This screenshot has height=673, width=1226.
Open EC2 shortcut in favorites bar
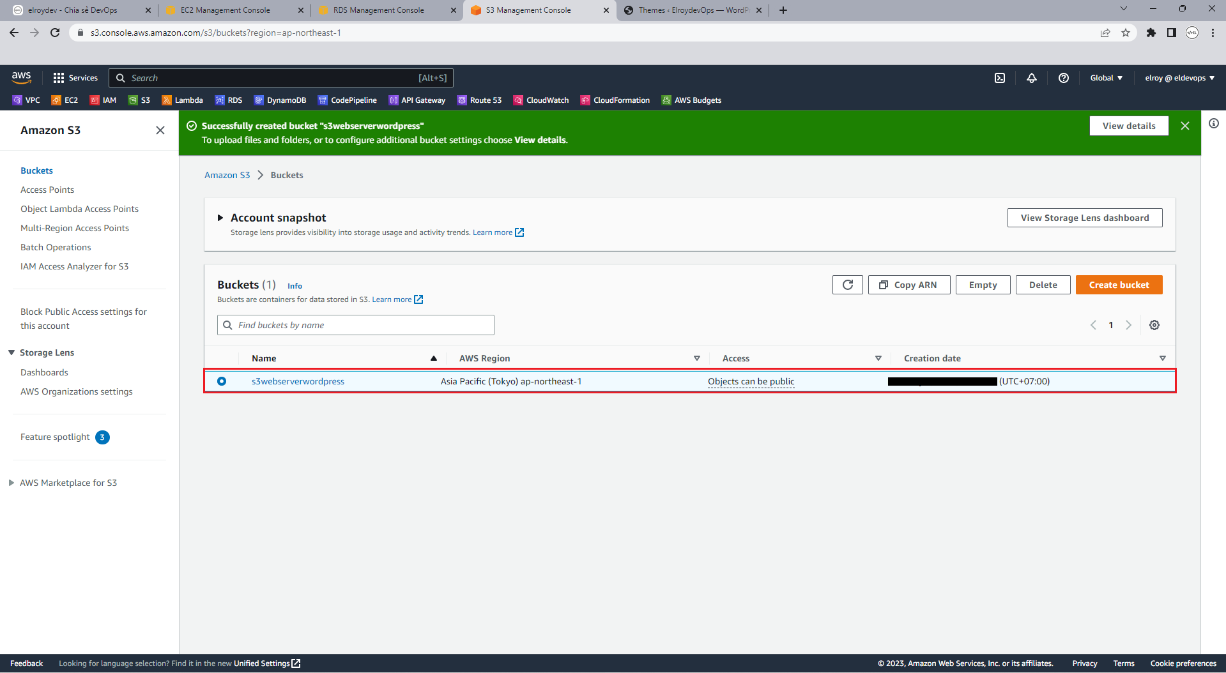click(x=65, y=100)
